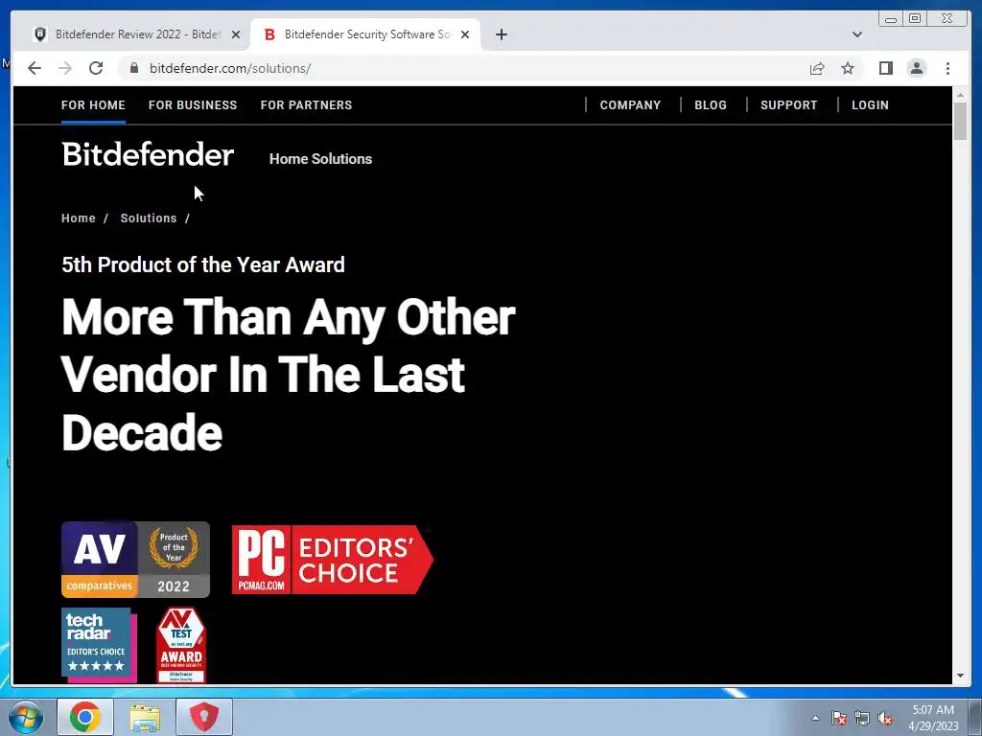Click the browser forward arrow
The image size is (982, 736).
pos(65,68)
